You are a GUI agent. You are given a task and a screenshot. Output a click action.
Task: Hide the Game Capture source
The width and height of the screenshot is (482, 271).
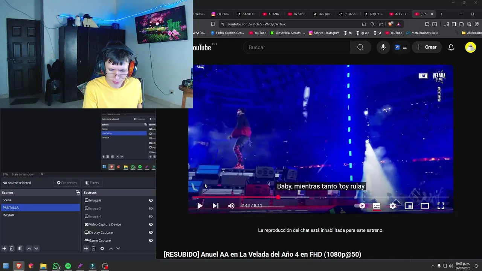151,241
